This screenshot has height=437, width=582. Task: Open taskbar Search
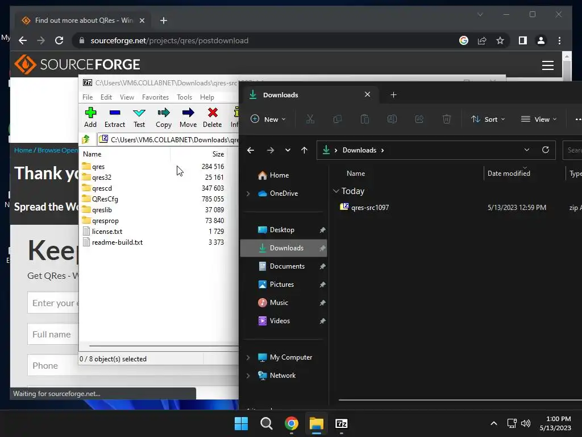266,423
